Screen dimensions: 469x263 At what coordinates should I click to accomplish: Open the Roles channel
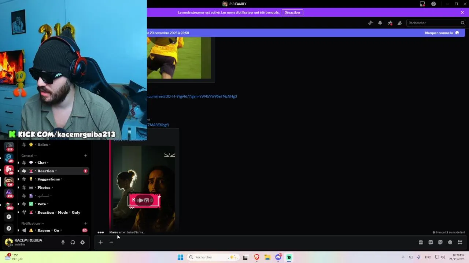(x=54, y=145)
